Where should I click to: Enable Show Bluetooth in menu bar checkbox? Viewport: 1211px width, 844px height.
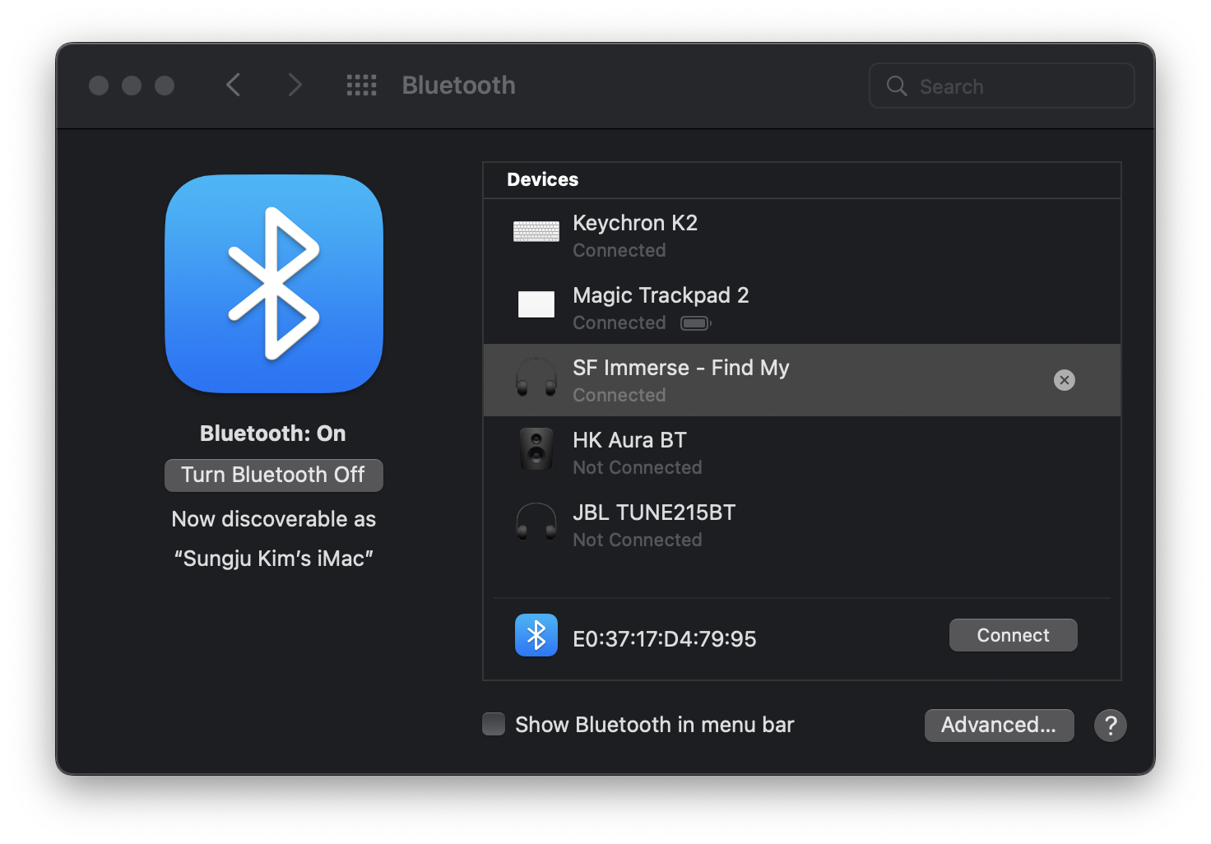coord(494,724)
